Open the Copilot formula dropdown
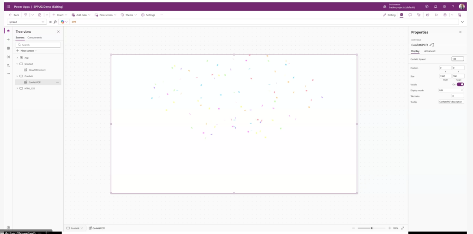The width and height of the screenshot is (473, 234). click(64, 22)
